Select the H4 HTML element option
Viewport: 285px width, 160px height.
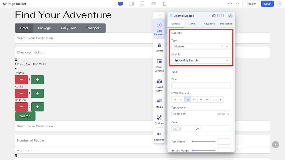tap(194, 99)
